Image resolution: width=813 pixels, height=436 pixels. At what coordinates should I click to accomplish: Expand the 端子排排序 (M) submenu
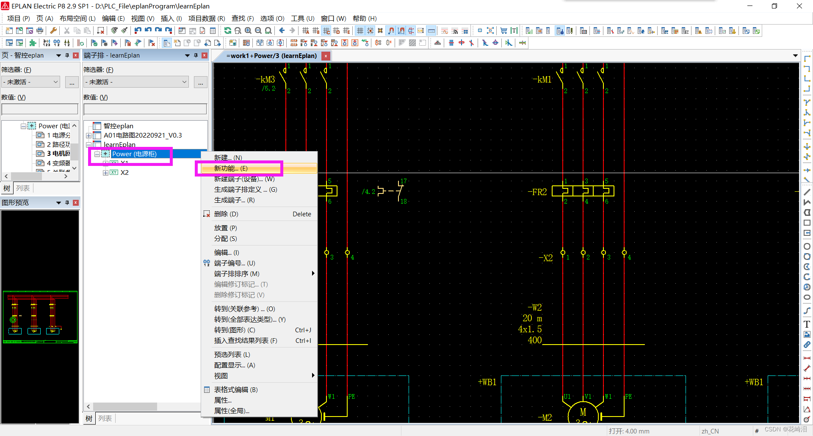coord(313,273)
